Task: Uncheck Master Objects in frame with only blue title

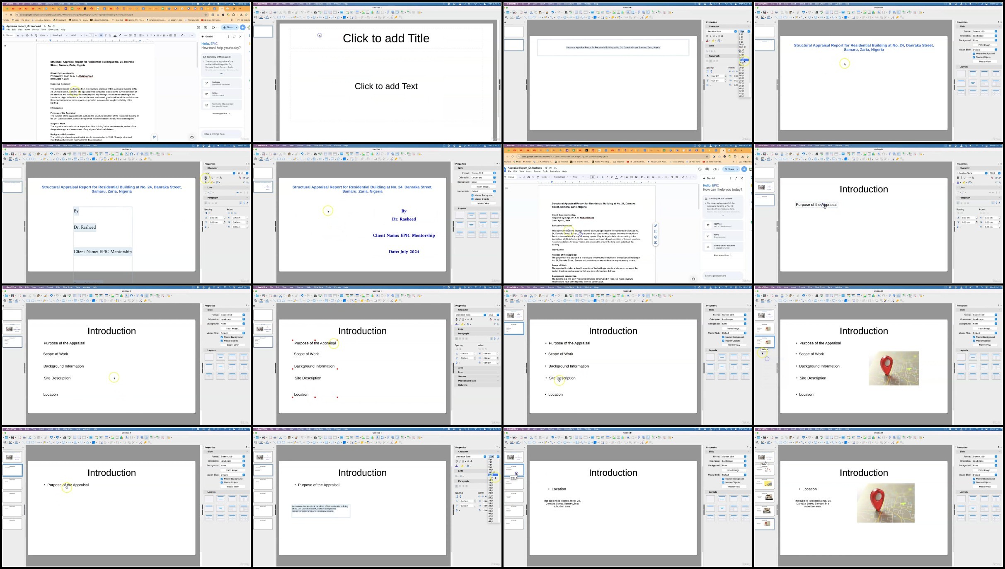Action: point(974,57)
